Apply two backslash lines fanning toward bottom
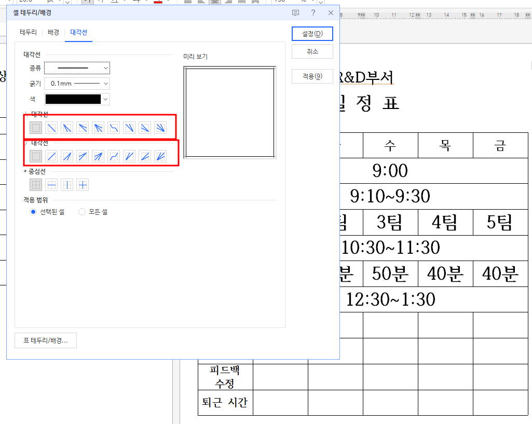This screenshot has height=424, width=532. pyautogui.click(x=67, y=128)
